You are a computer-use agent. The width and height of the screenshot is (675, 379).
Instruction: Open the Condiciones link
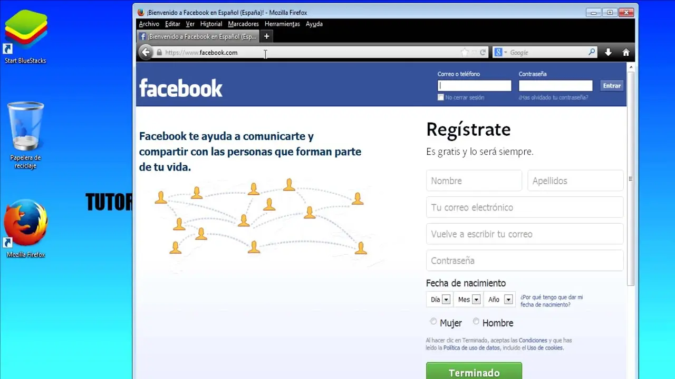(533, 341)
